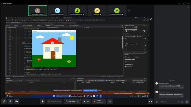Toggle the Ошибки filter in error list

pos(92,81)
